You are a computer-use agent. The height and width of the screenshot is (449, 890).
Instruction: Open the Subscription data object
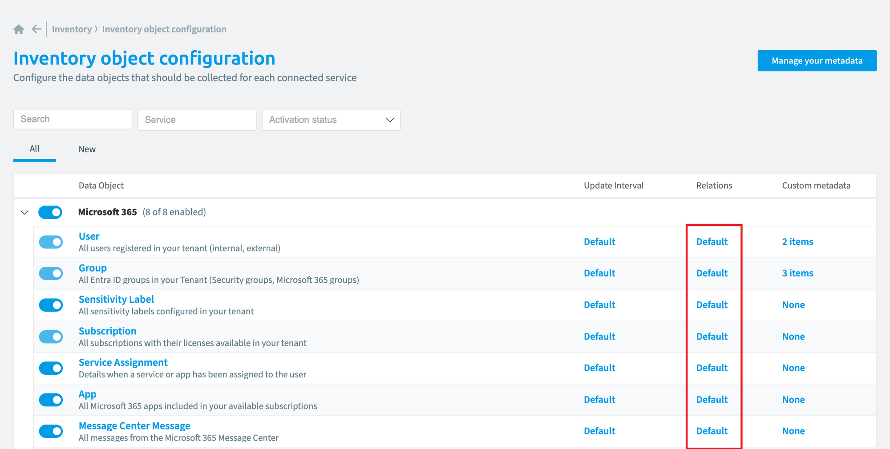click(107, 331)
